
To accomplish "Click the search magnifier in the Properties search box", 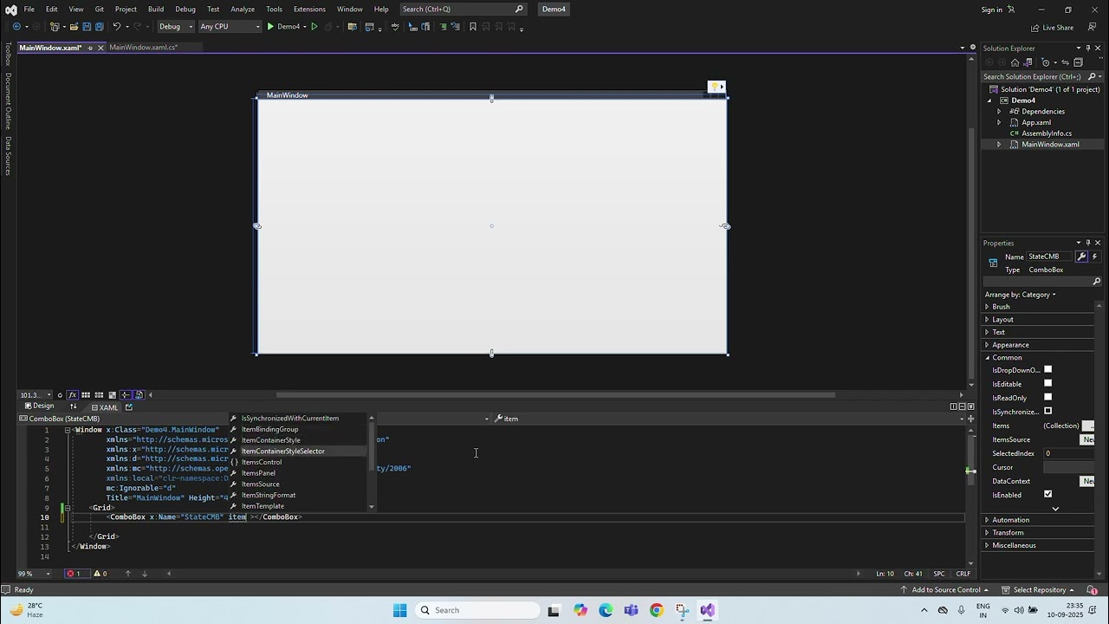I will 1096,282.
